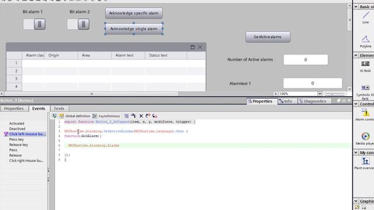
Task: Select Acknowledge single alarm button
Action: 134,29
